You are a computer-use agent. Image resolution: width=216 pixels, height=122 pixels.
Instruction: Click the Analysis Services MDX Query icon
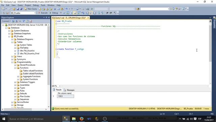click(x=44, y=9)
